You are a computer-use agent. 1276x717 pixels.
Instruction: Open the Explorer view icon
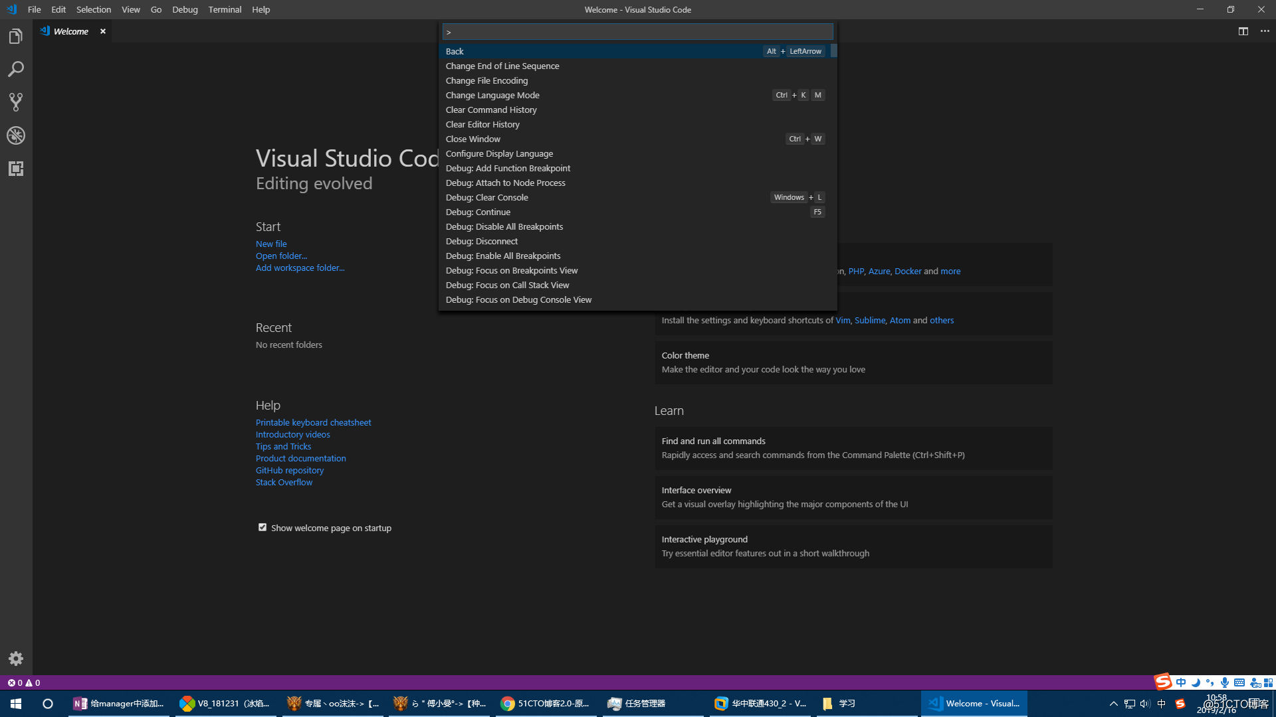pyautogui.click(x=16, y=37)
